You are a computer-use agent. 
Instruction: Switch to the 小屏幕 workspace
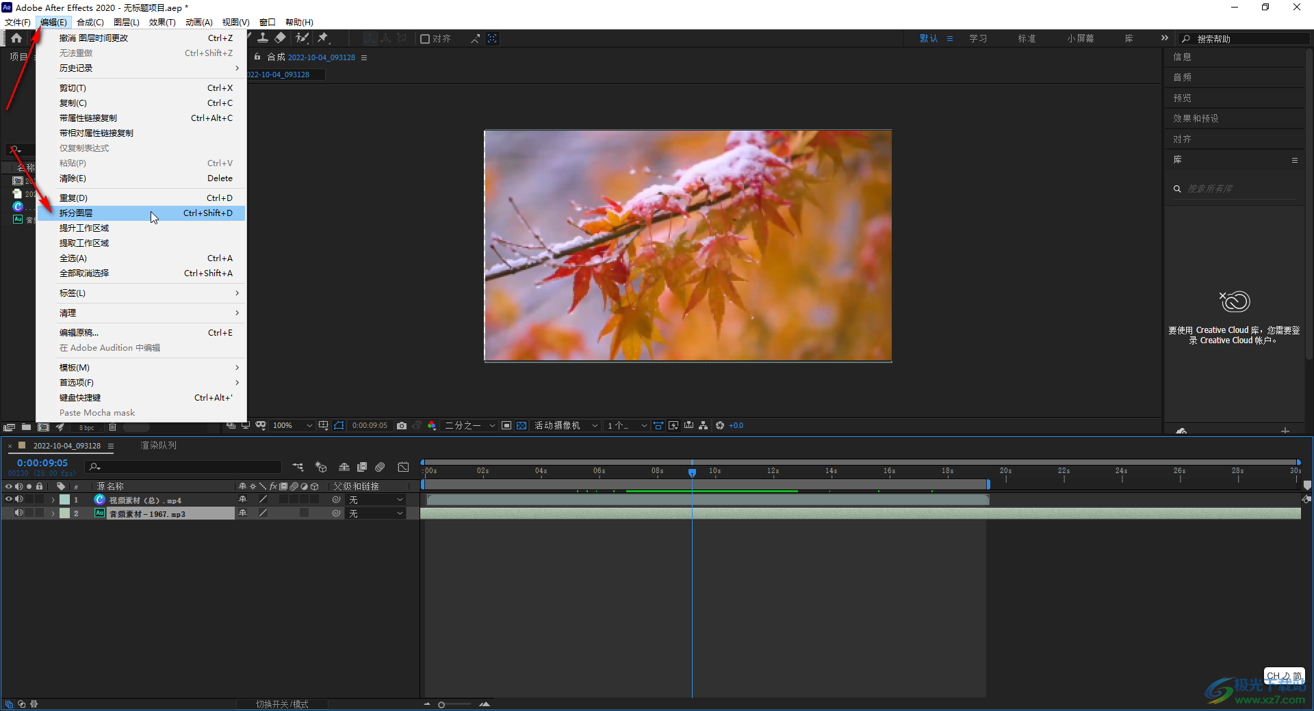[x=1080, y=38]
